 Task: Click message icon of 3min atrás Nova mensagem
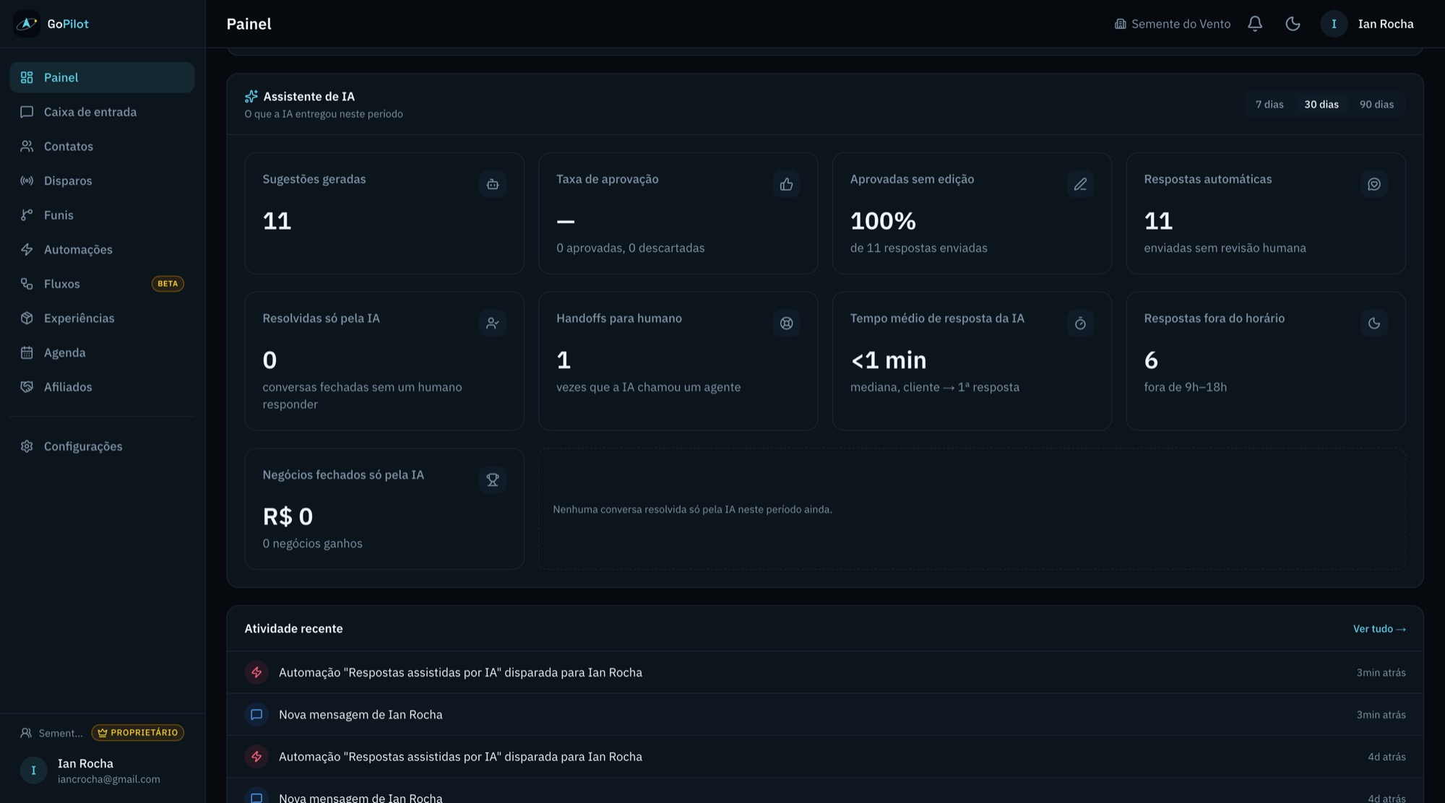[256, 714]
